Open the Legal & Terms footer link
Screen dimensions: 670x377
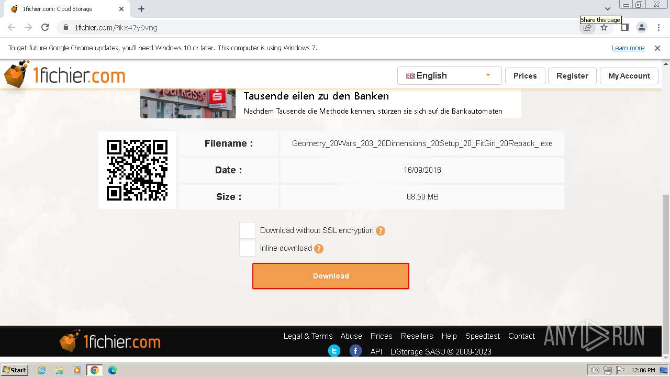click(308, 336)
